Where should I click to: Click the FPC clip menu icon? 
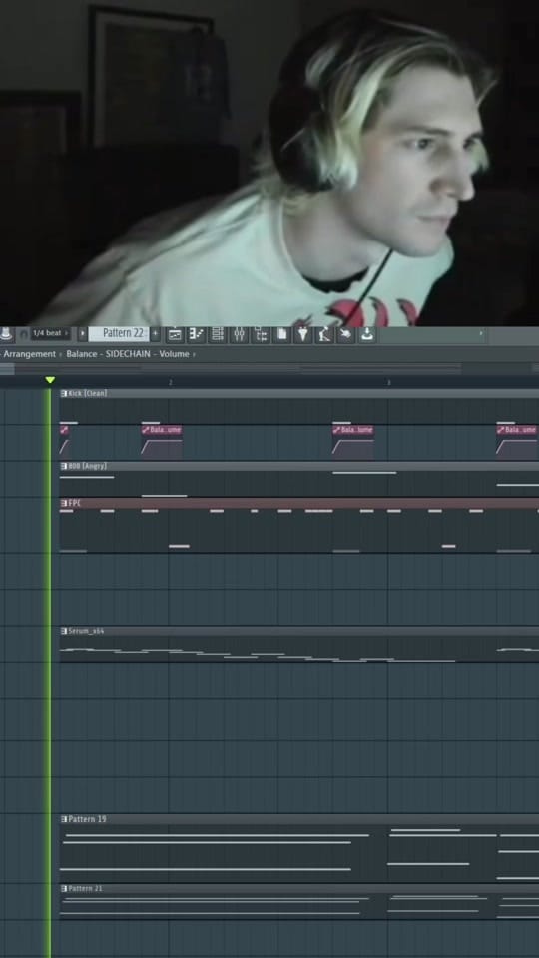pos(64,503)
